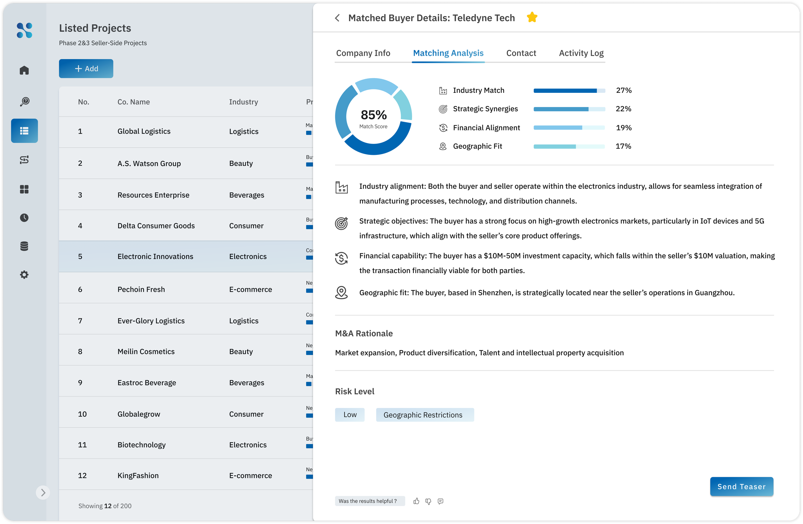Click the Send Teaser button
The height and width of the screenshot is (524, 803).
[741, 486]
